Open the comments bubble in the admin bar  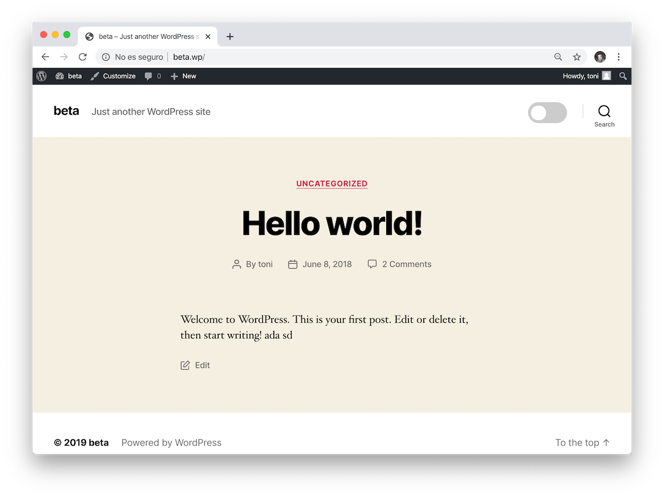(x=153, y=76)
